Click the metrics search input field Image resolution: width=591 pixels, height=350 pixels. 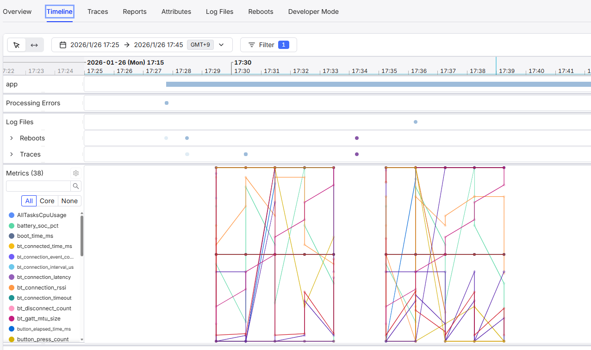click(38, 186)
